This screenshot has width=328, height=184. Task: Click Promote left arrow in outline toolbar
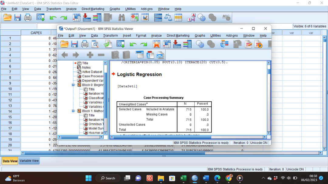[x=65, y=55]
